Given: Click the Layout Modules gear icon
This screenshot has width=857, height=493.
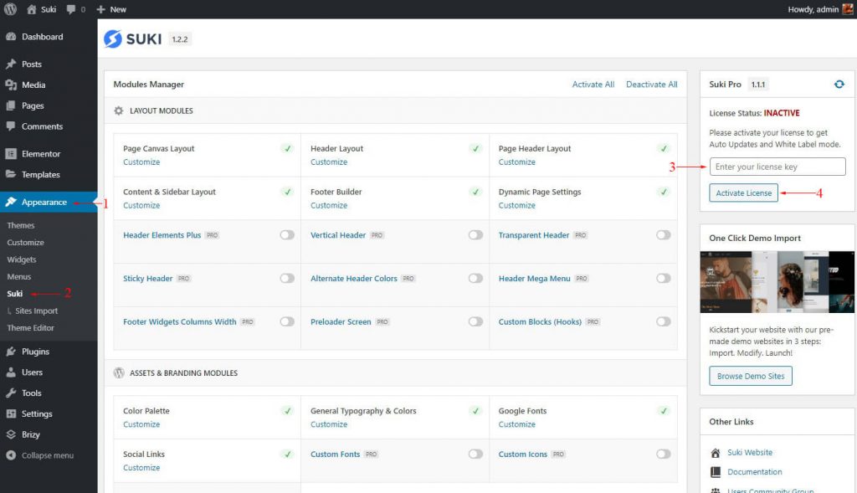Looking at the screenshot, I should click(119, 110).
